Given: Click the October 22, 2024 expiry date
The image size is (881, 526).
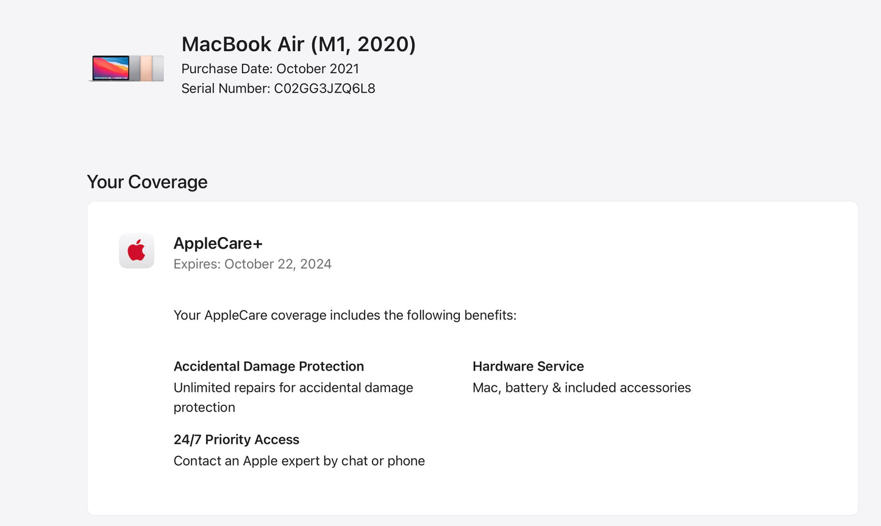Looking at the screenshot, I should tap(278, 264).
